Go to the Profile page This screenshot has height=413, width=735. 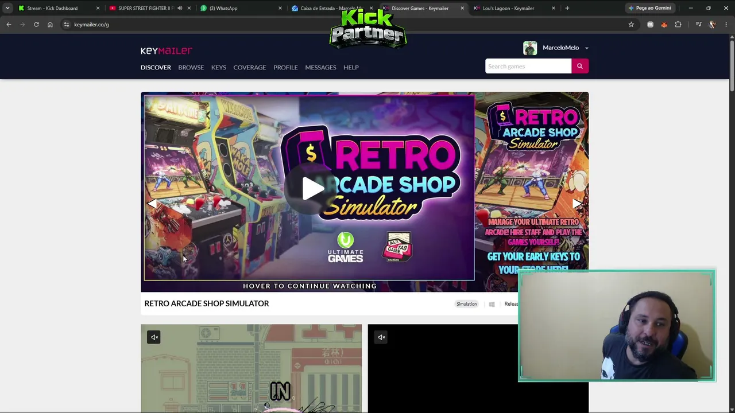(285, 67)
